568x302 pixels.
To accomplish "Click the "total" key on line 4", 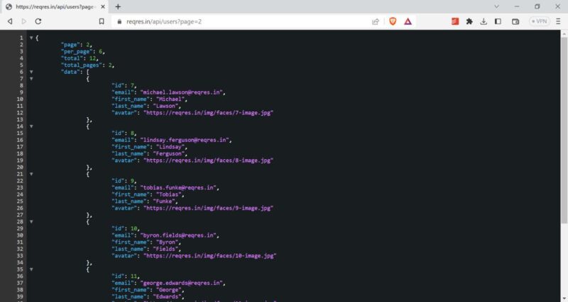I will point(74,58).
